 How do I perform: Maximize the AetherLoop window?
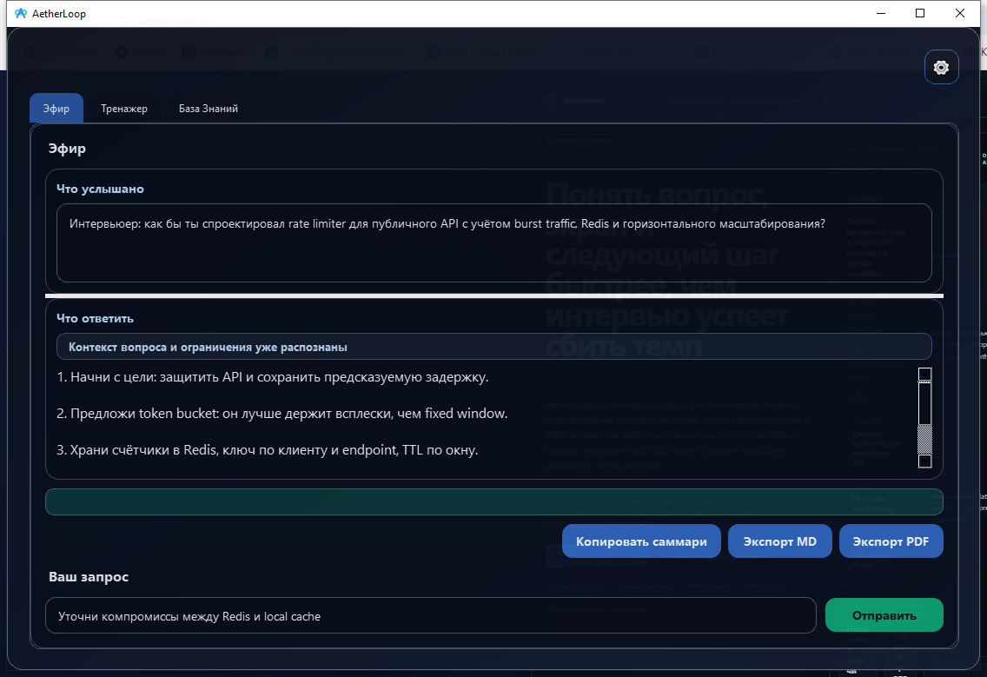[919, 13]
